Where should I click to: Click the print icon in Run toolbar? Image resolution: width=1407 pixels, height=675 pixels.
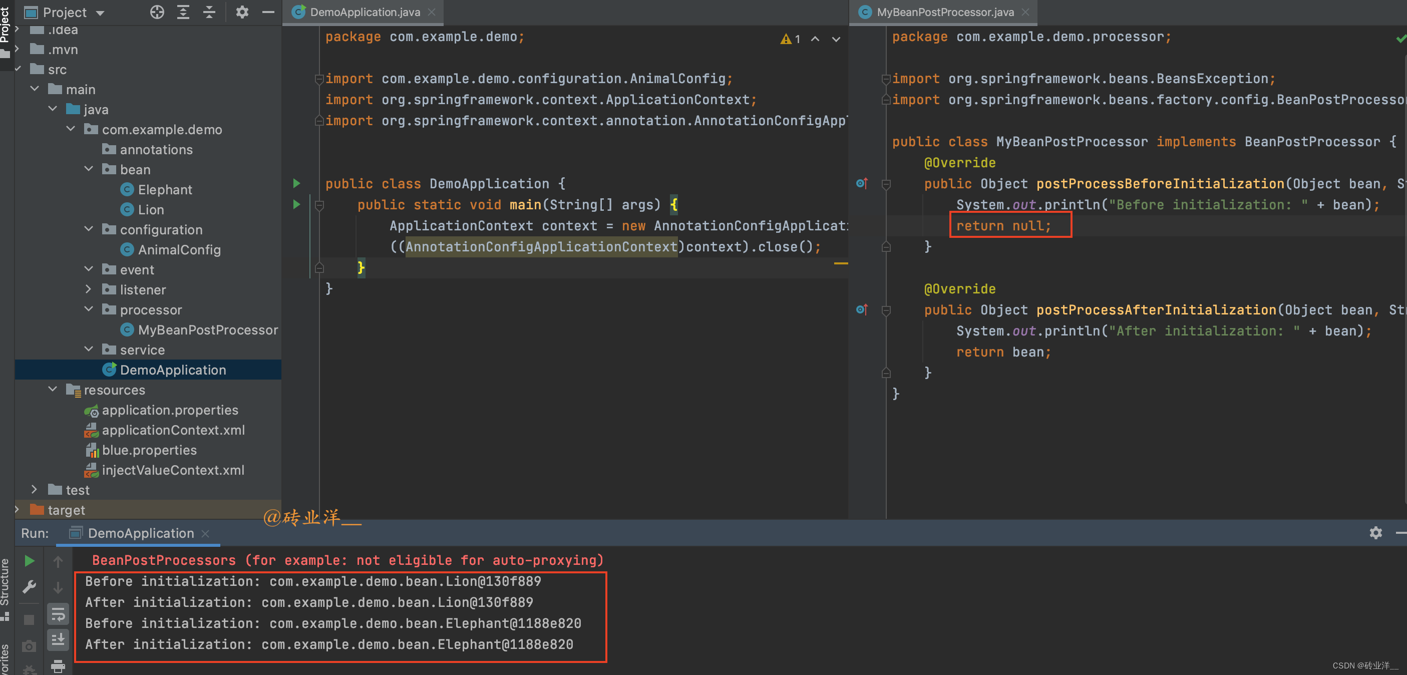[x=58, y=665]
